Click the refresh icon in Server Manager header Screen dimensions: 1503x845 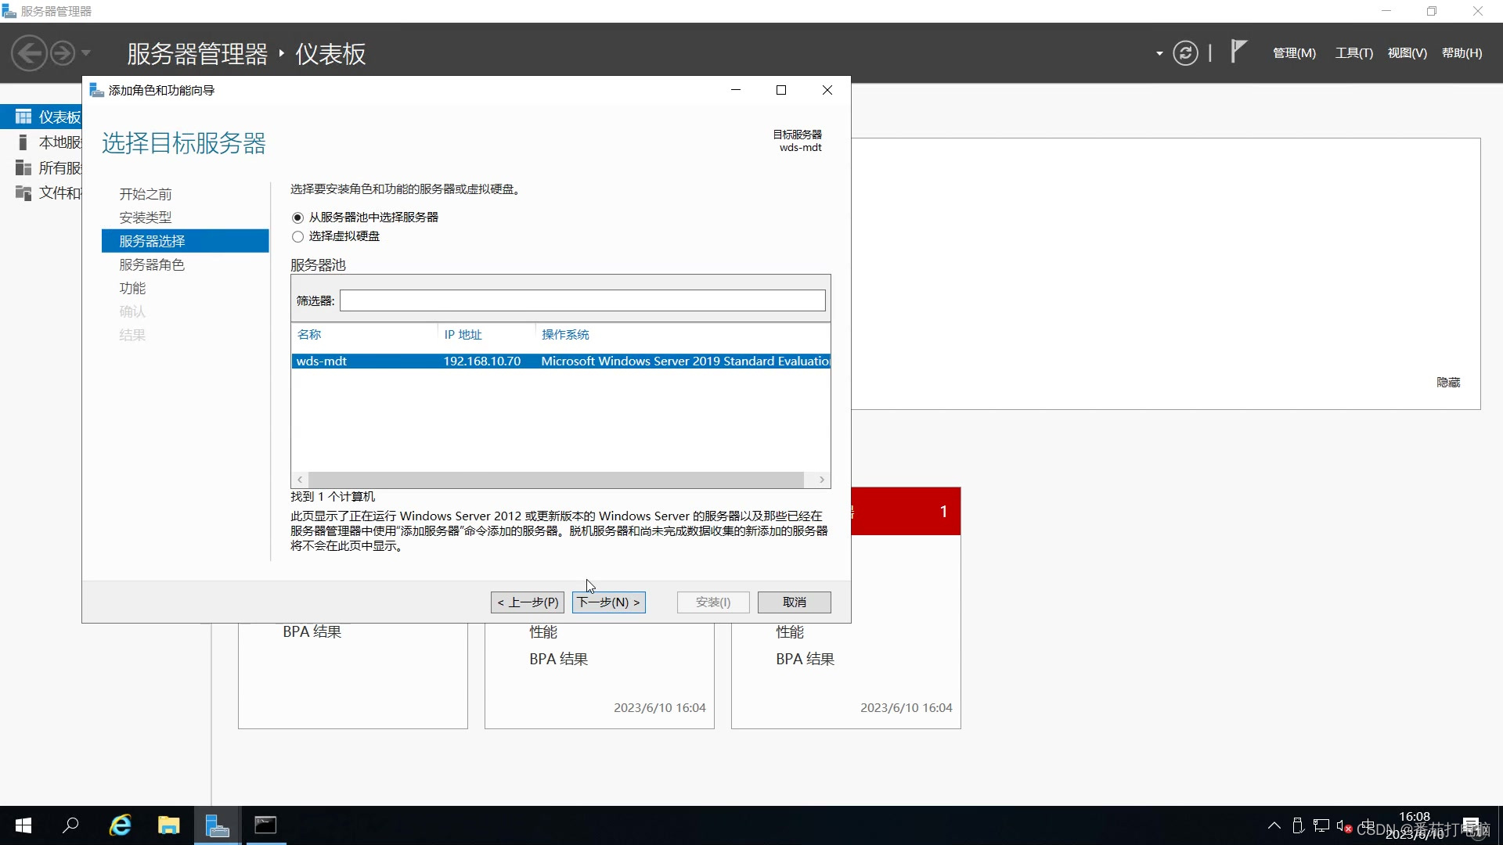1185,53
